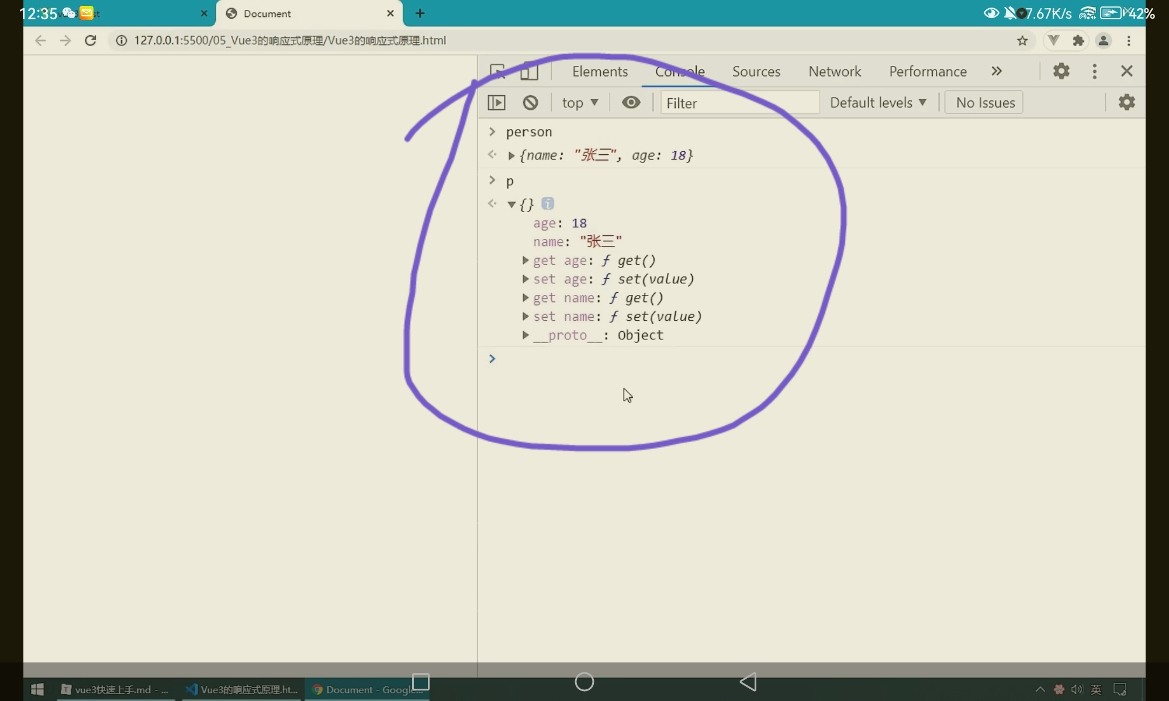Expand the __proto__ Object entry
The height and width of the screenshot is (701, 1169).
[525, 335]
